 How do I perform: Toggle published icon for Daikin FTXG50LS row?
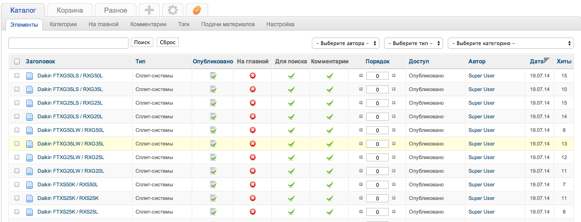click(x=213, y=76)
